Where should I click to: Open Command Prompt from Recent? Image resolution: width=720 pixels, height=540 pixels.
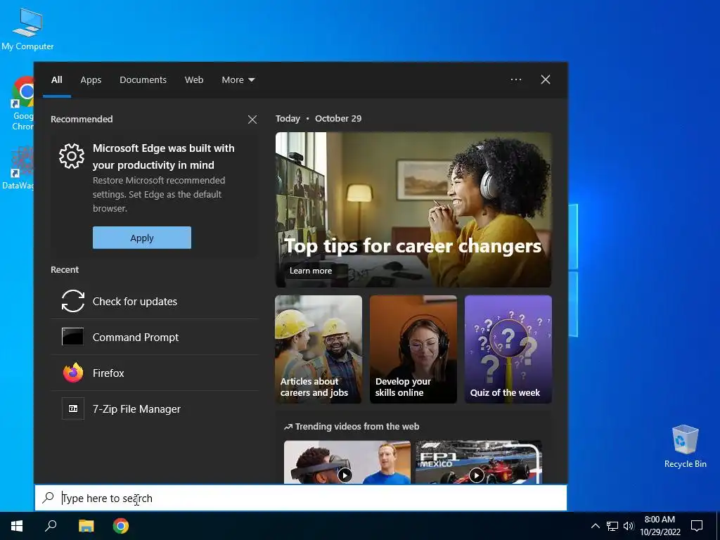coord(155,337)
